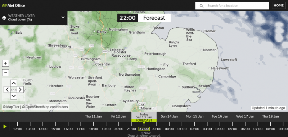288x137 pixels.
Task: Jump to 01:00 on timeline
Action: click(x=182, y=129)
